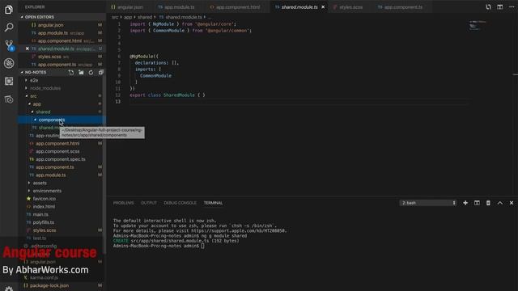The height and width of the screenshot is (291, 518).
Task: Open the Source Control view
Action: (x=9, y=45)
